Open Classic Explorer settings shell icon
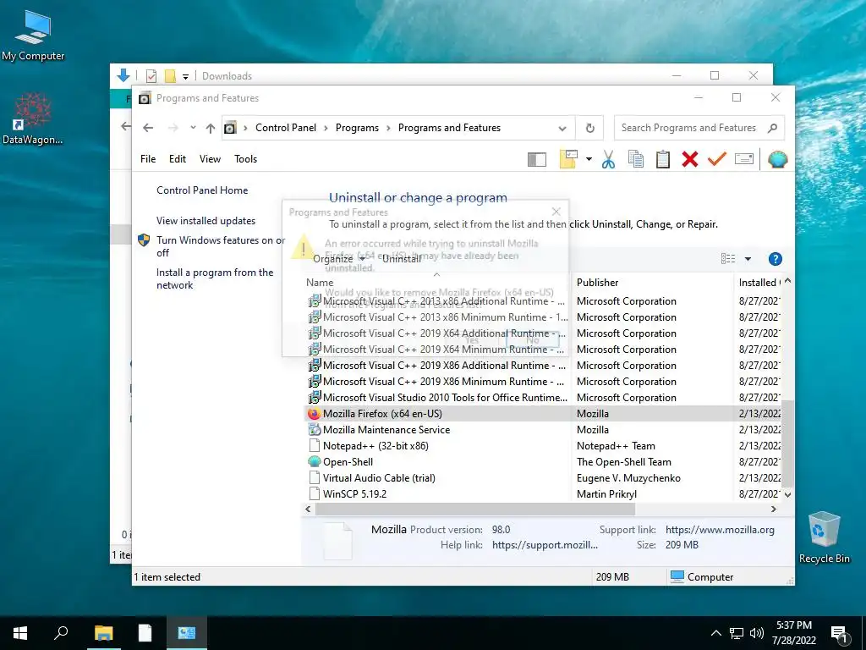Screen dimensions: 866x650 click(777, 159)
